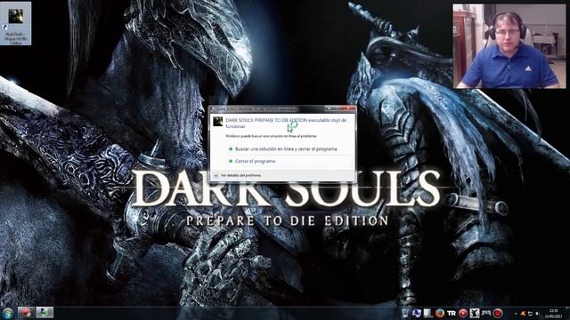Click the Dark Souls icon inside error dialog
Screen dimensions: 570x320
(x=217, y=122)
